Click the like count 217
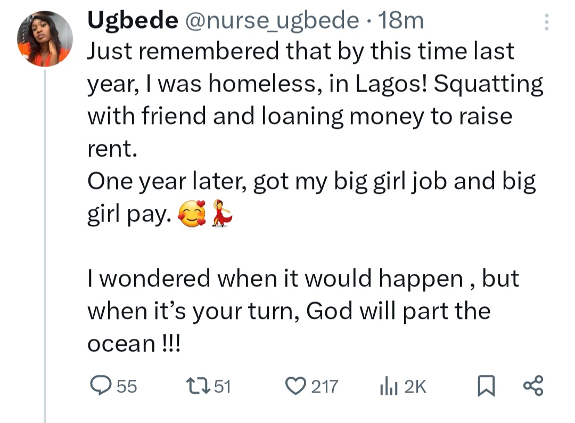Image resolution: width=575 pixels, height=423 pixels. click(325, 386)
